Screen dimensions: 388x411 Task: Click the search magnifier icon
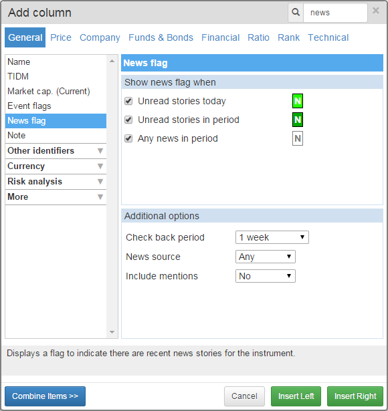click(296, 12)
